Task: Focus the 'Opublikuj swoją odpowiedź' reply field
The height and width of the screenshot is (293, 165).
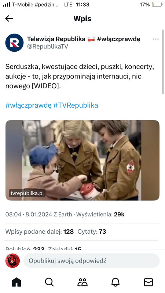Action: coord(91,261)
